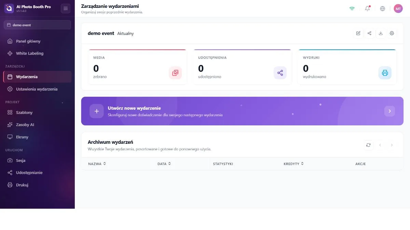Image resolution: width=410 pixels, height=230 pixels.
Task: Open demo event settings gear icon
Action: click(x=392, y=33)
